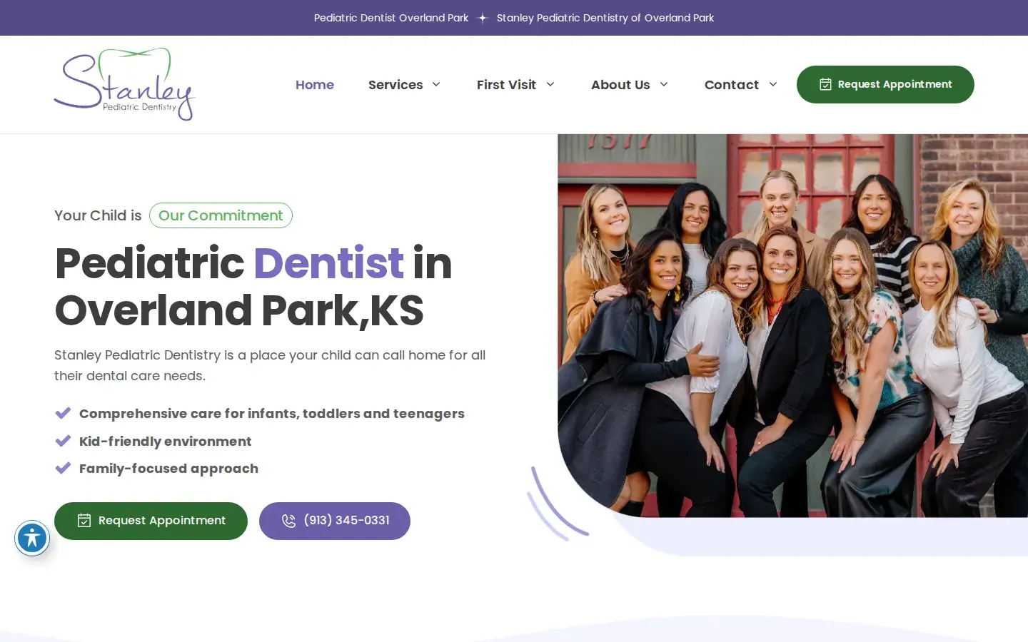Screen dimensions: 1028x642
Task: Open the Contact menu item
Action: coord(732,84)
